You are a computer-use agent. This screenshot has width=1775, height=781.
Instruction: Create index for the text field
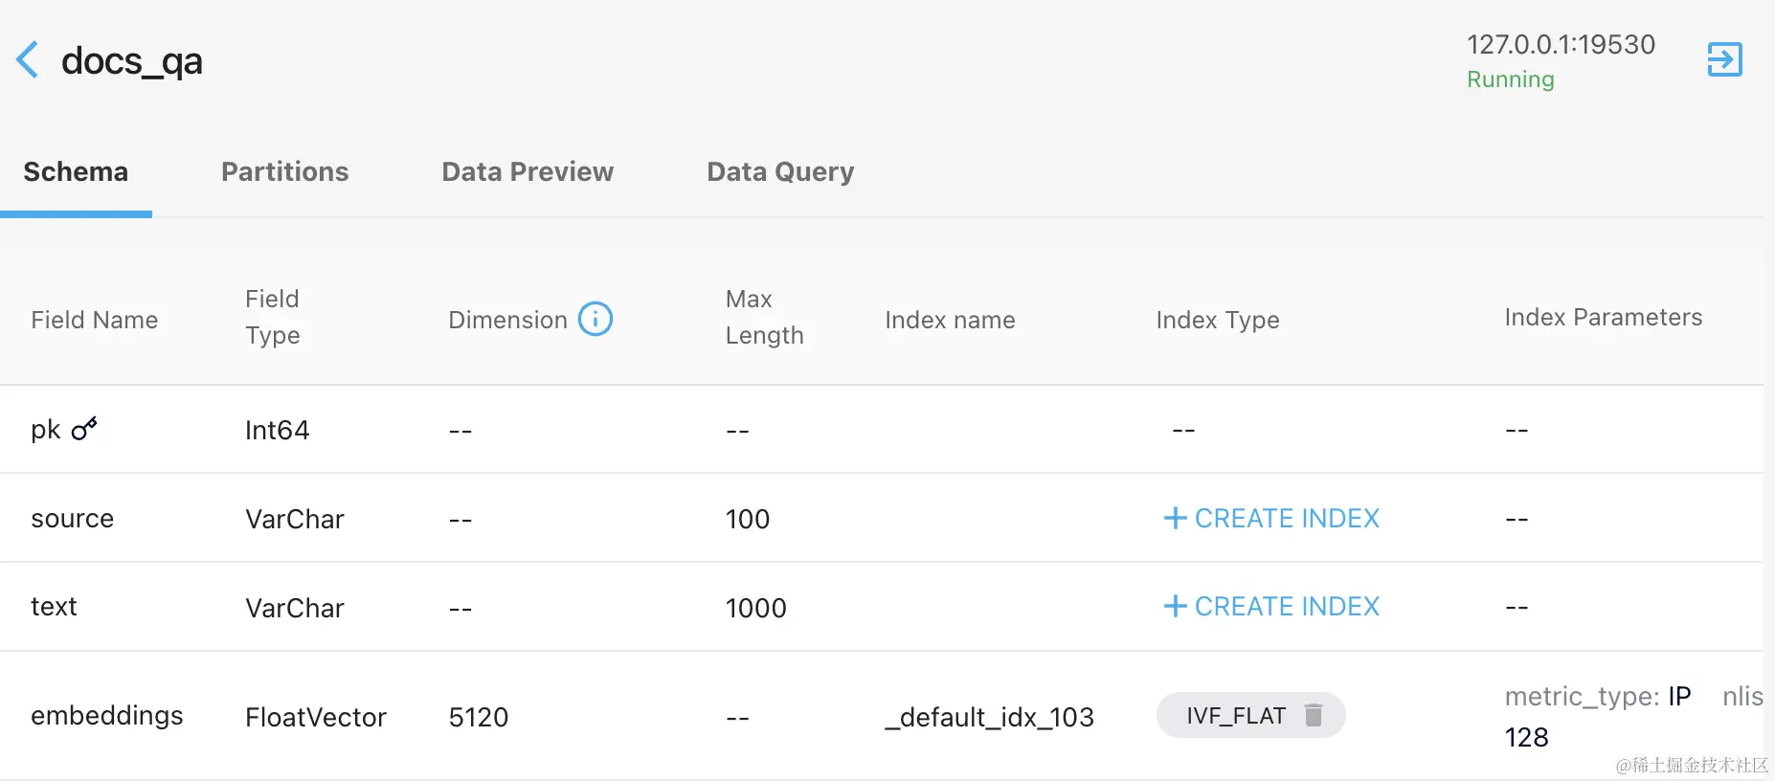[1271, 606]
